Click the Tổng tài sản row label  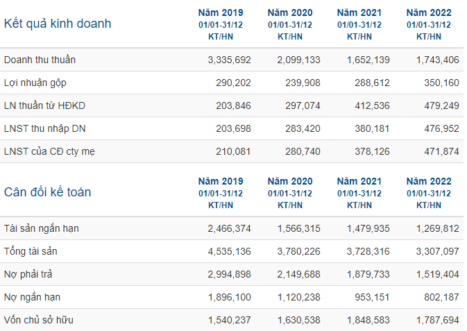tap(31, 251)
